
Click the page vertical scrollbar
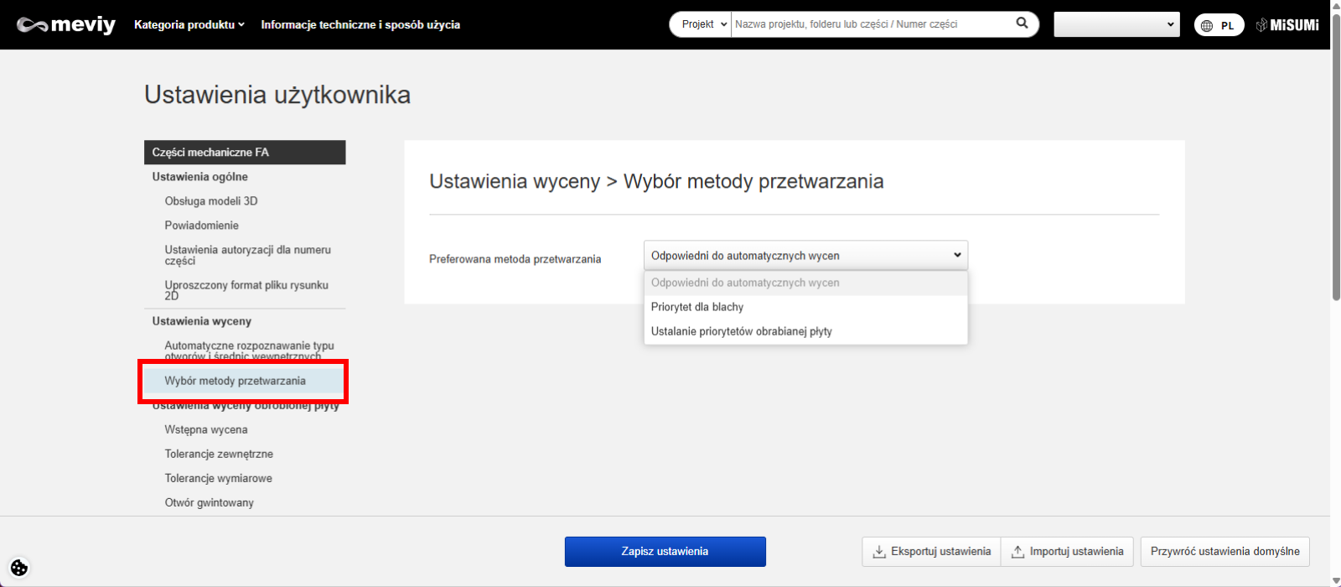click(1335, 168)
